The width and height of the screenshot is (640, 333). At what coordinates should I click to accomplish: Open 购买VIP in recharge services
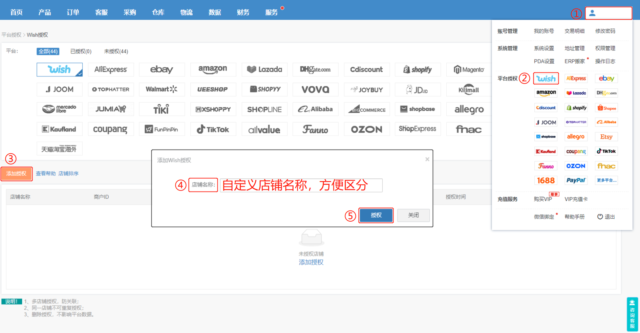coord(543,199)
